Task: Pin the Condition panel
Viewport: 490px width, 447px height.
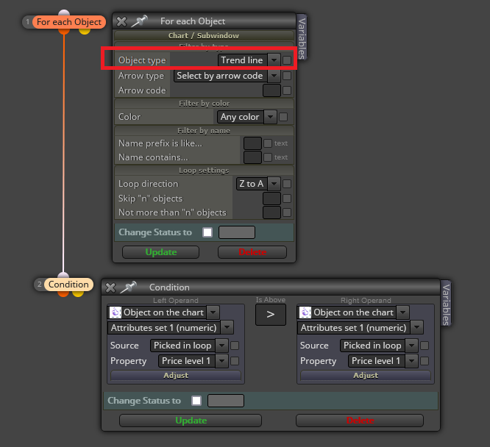Action: coord(129,287)
